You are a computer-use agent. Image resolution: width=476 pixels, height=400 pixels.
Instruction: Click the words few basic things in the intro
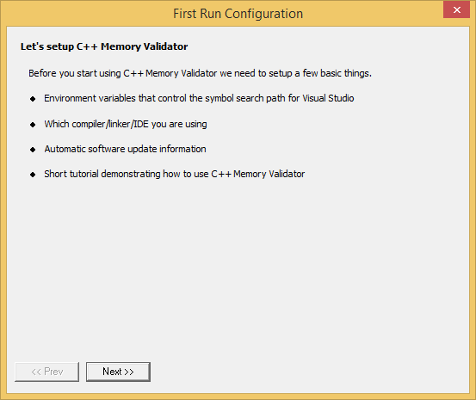pos(337,73)
